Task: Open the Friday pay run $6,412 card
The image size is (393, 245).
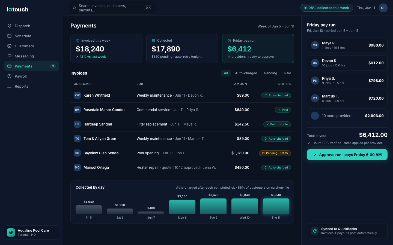Action: (258, 48)
